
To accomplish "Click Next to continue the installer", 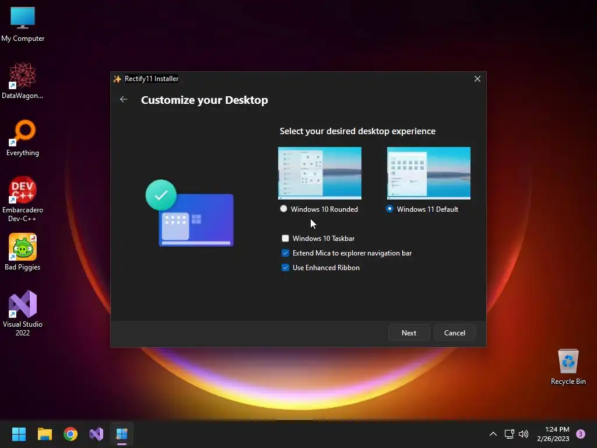I will (x=409, y=333).
